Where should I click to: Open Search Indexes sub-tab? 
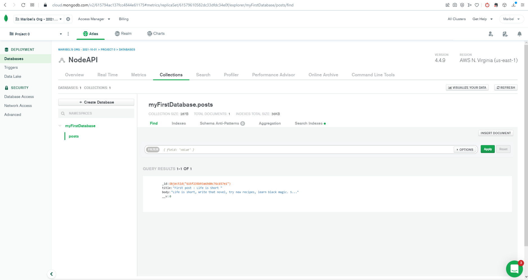pos(310,123)
